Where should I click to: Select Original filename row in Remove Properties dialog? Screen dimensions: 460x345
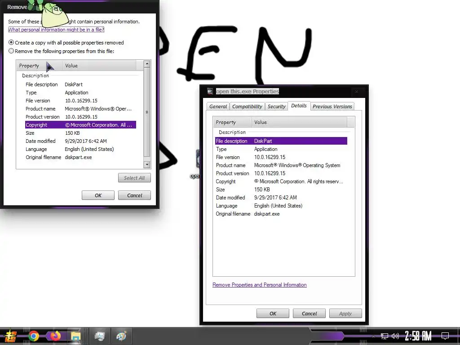[x=80, y=157]
